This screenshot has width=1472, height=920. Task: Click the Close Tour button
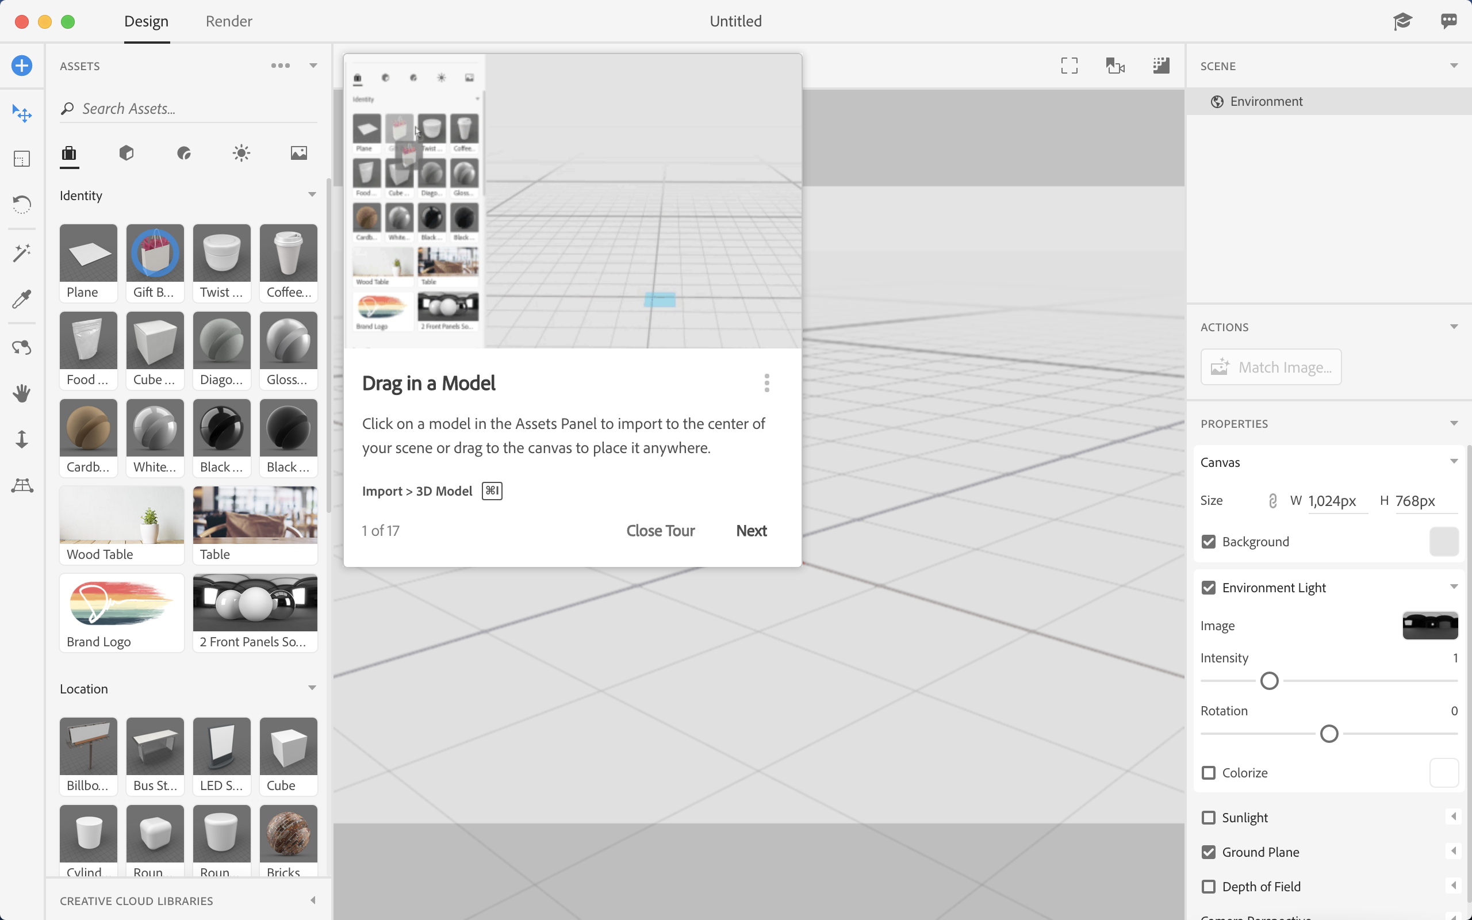pos(660,531)
